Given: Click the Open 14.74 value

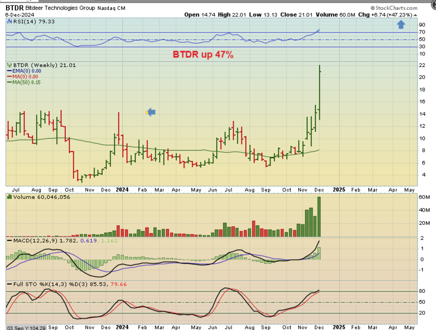Looking at the screenshot, I should [200, 15].
